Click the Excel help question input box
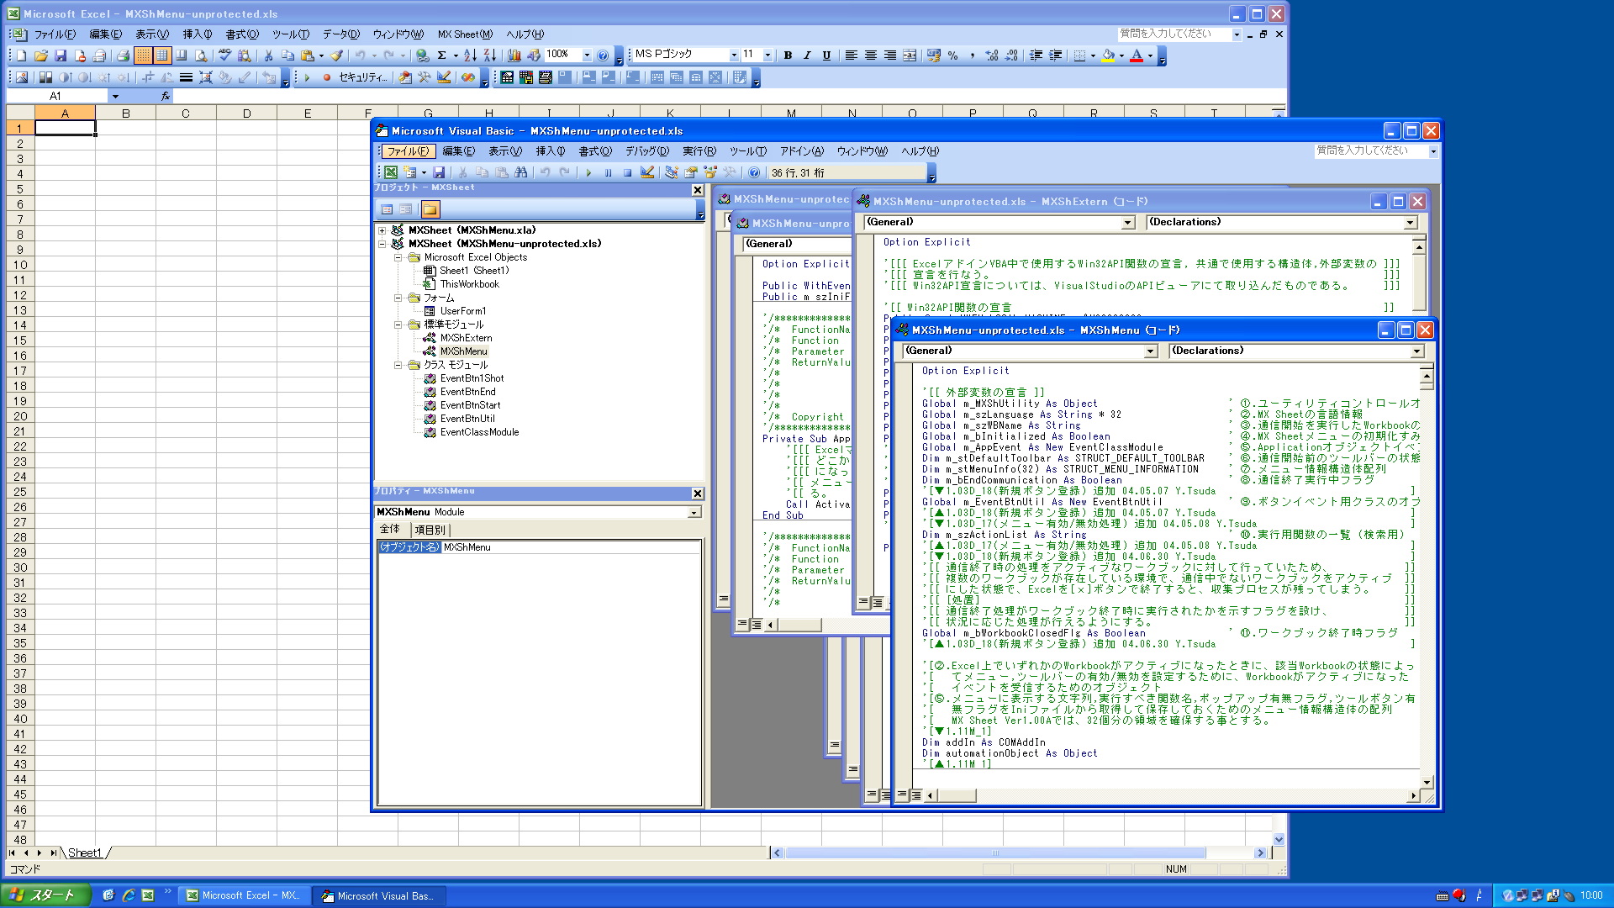The image size is (1614, 908). pos(1174,34)
